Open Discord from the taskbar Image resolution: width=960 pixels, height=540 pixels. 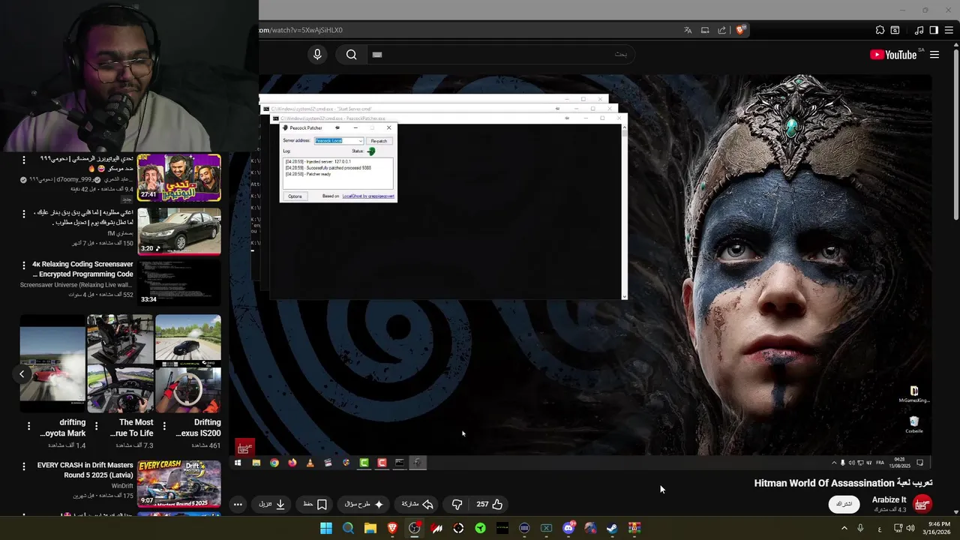point(568,528)
